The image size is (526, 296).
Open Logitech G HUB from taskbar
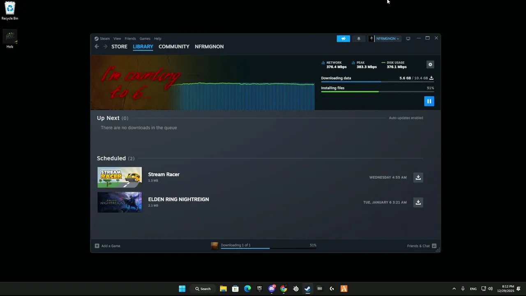tap(332, 289)
